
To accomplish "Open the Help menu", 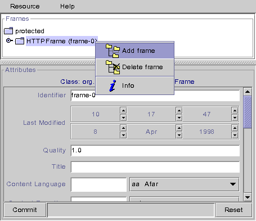I will click(68, 6).
